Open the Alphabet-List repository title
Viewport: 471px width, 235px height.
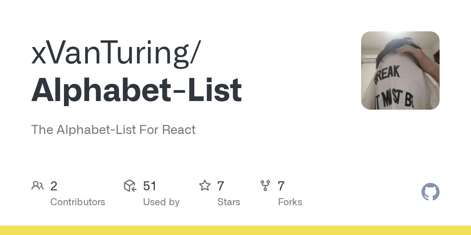pos(136,90)
